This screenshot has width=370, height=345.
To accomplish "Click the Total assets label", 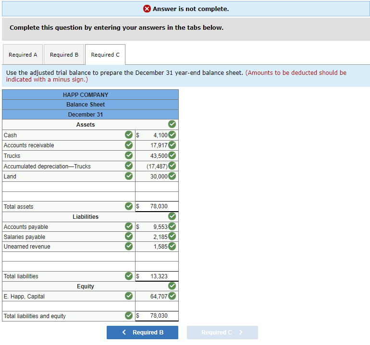I will click(x=18, y=207).
